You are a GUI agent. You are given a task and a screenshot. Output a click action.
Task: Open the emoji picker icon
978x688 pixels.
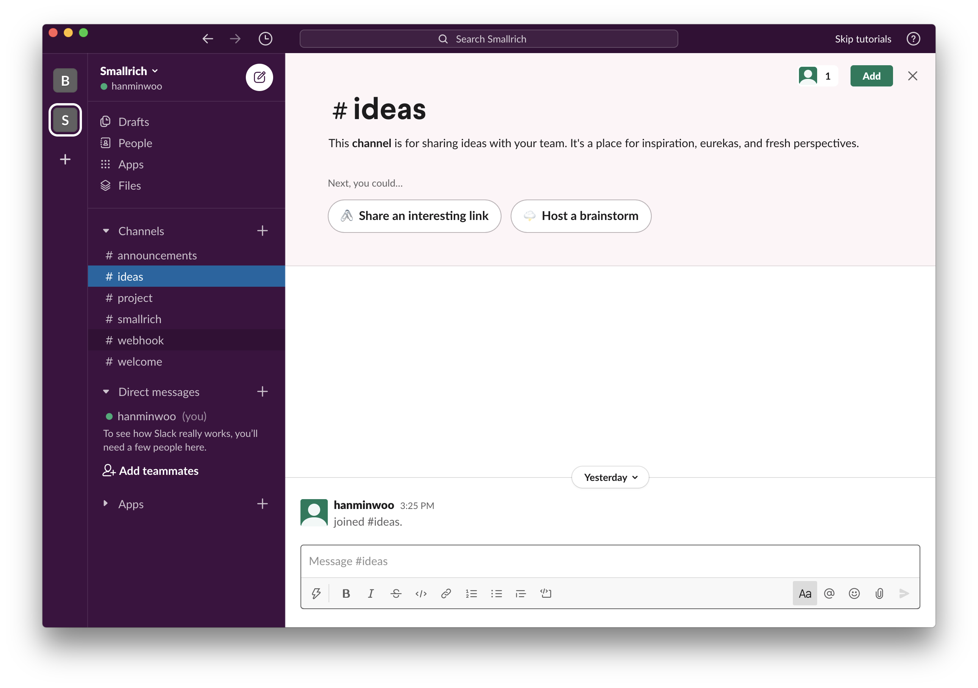pos(854,594)
